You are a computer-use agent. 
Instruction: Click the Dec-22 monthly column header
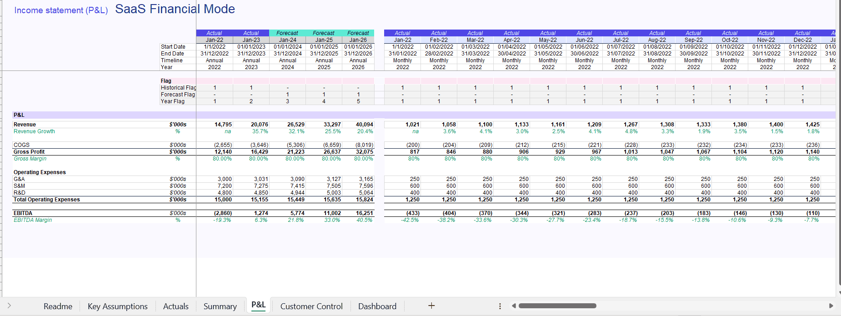802,40
